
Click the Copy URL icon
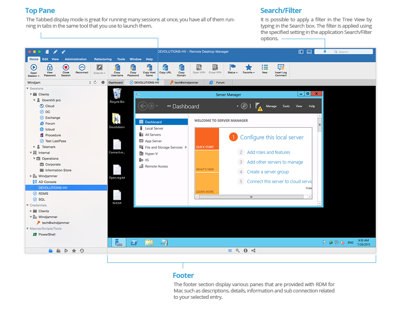[165, 67]
